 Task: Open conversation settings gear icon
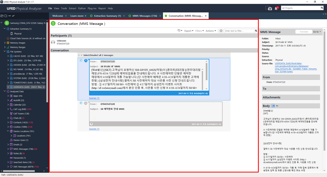tap(221, 31)
